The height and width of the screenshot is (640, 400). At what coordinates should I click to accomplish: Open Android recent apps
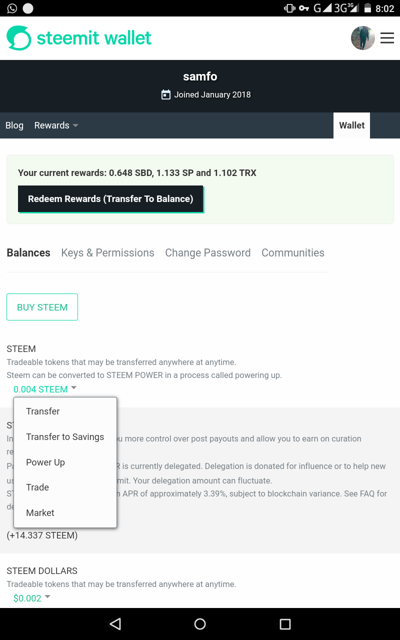[285, 623]
